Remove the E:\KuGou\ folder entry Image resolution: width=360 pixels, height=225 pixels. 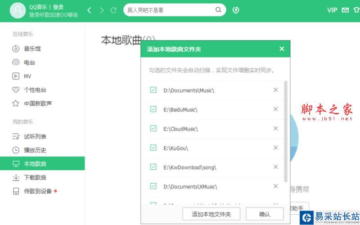click(276, 148)
